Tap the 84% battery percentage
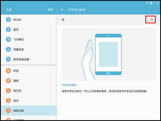This screenshot has height=121, width=161. 148,3
